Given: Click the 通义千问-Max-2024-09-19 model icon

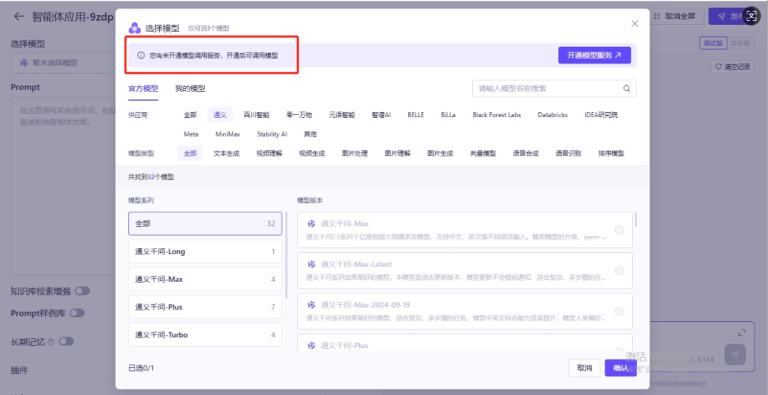Looking at the screenshot, I should (x=311, y=305).
